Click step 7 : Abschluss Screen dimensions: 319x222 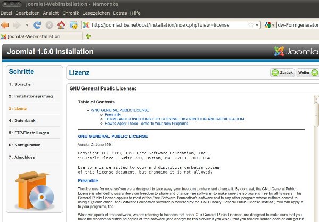point(22,157)
